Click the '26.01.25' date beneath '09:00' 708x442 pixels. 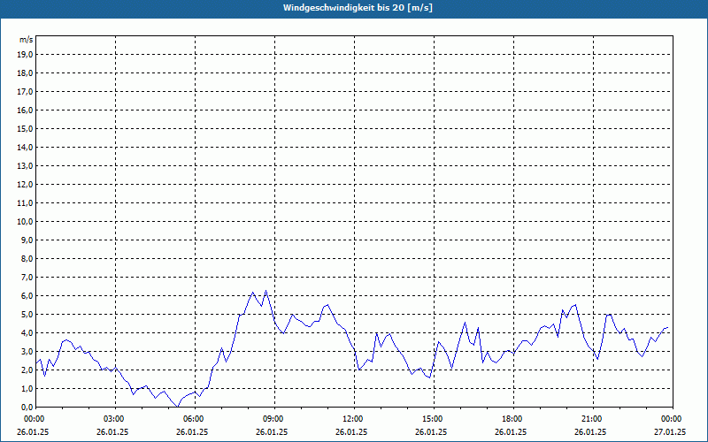point(272,431)
